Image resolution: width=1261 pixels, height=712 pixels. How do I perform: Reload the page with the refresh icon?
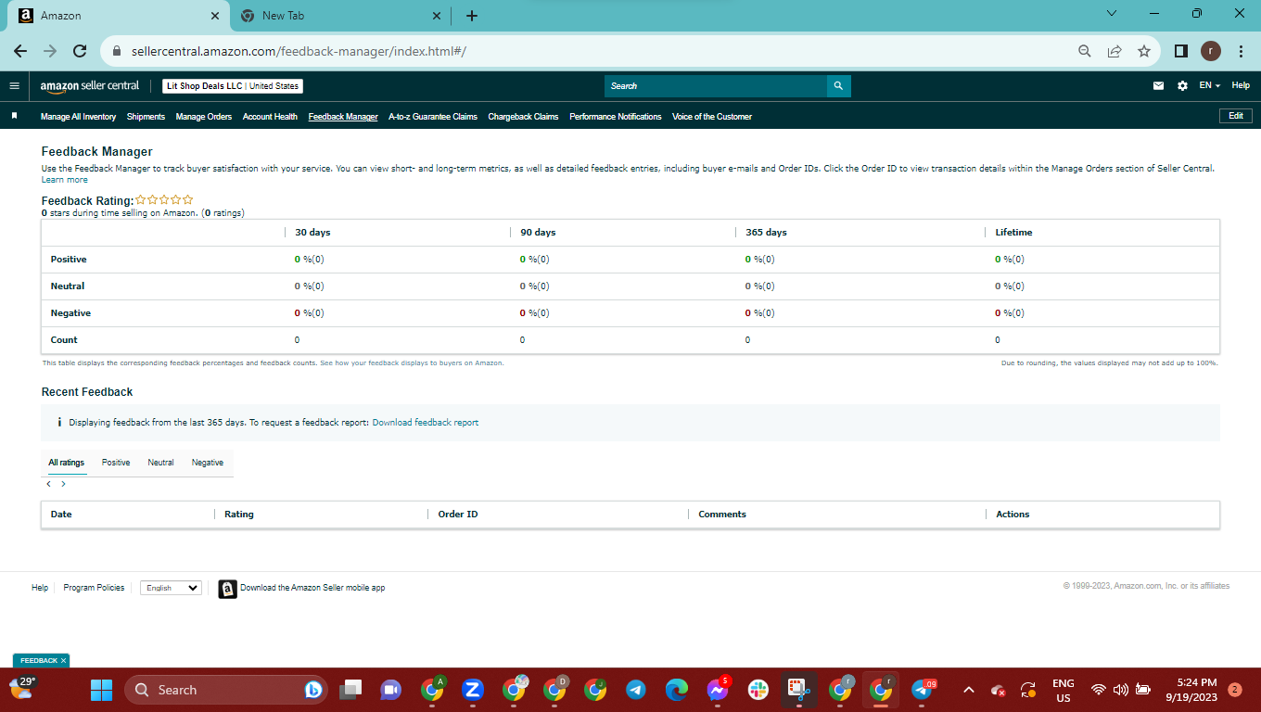(x=80, y=51)
